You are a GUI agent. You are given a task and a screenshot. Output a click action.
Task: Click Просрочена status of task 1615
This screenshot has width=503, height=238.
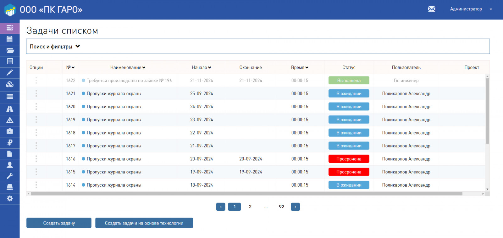click(x=349, y=172)
